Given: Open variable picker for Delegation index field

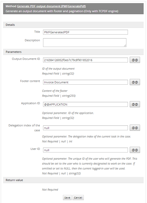Looking at the screenshot, I should pos(135,128).
